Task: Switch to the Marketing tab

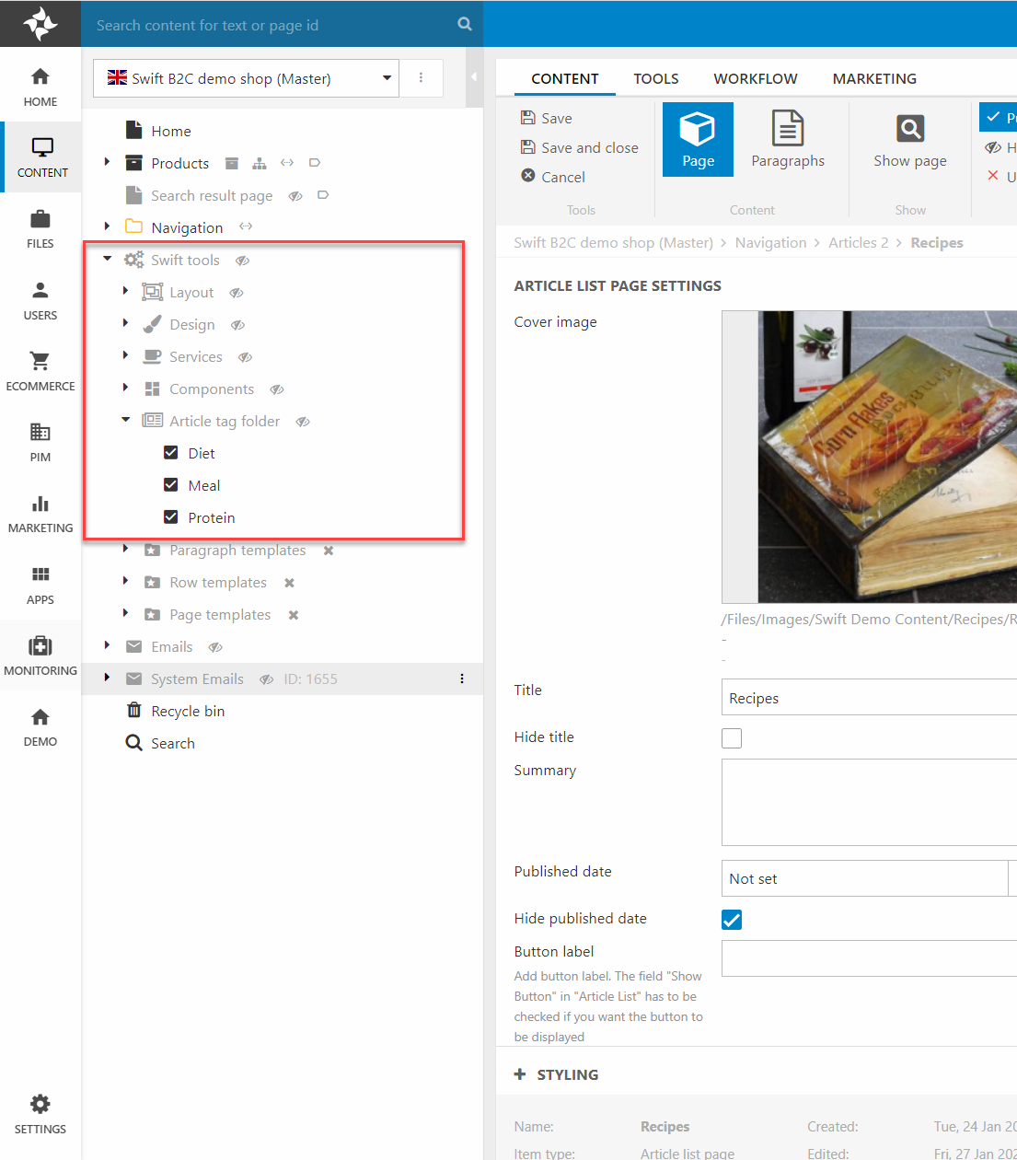Action: pyautogui.click(x=873, y=78)
